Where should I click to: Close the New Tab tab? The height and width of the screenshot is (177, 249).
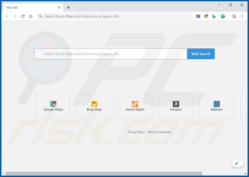click(x=59, y=8)
